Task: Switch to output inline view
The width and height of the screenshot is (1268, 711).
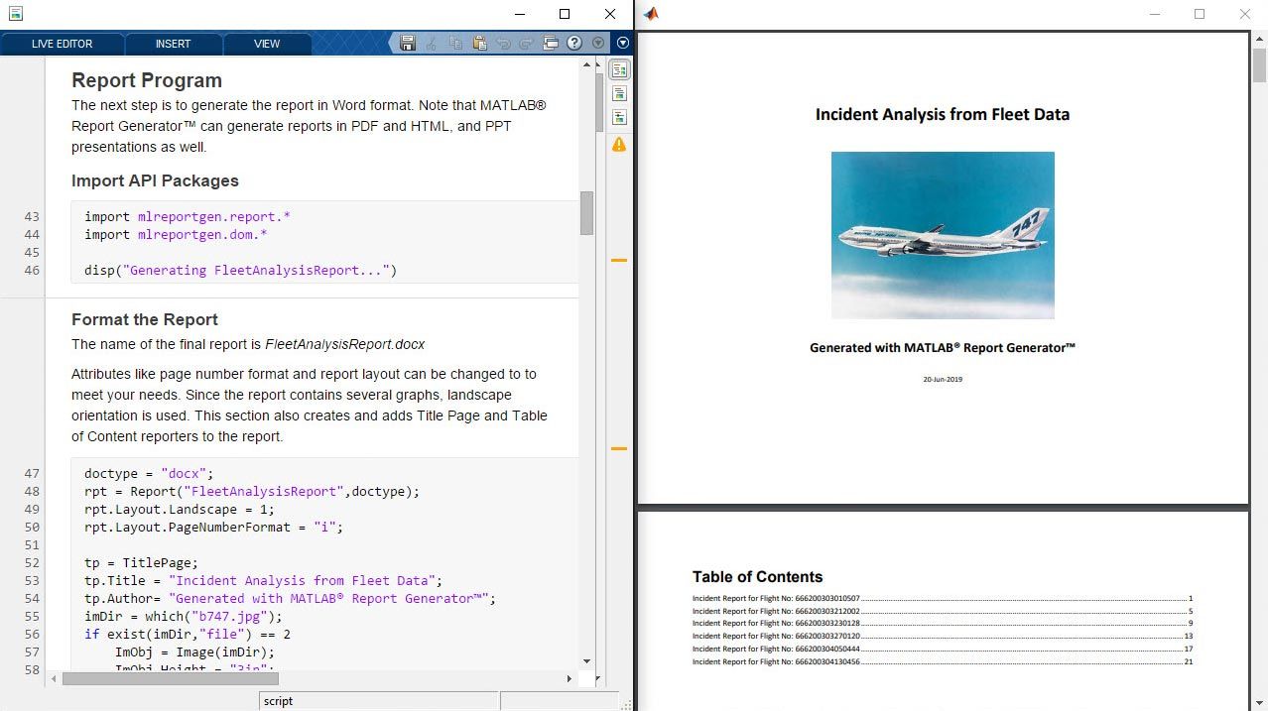Action: 619,94
